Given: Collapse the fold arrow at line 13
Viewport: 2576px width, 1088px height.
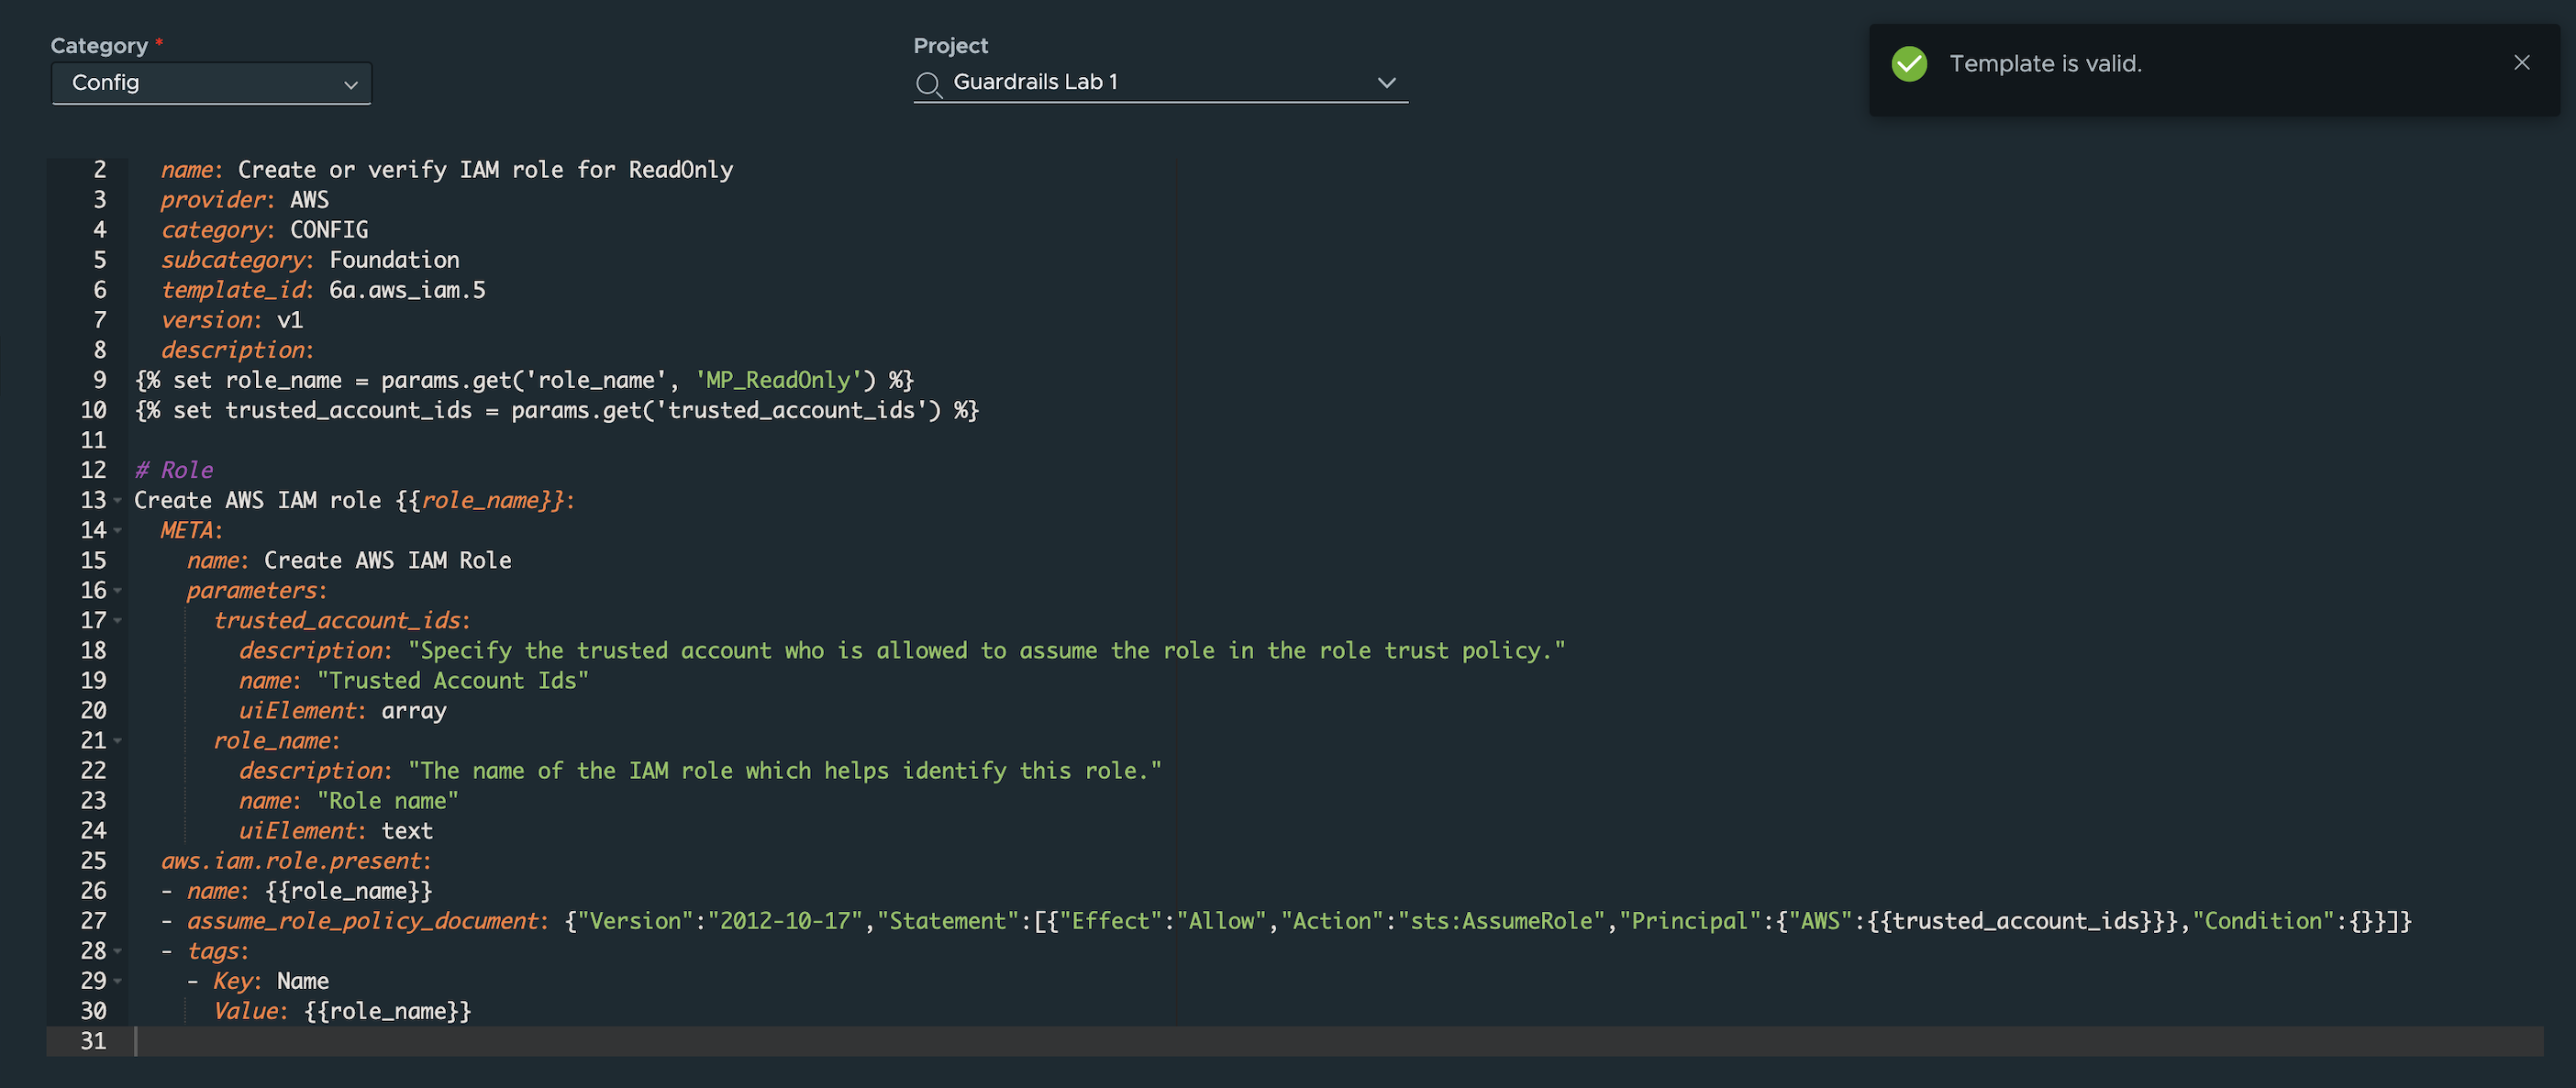Looking at the screenshot, I should pyautogui.click(x=118, y=500).
